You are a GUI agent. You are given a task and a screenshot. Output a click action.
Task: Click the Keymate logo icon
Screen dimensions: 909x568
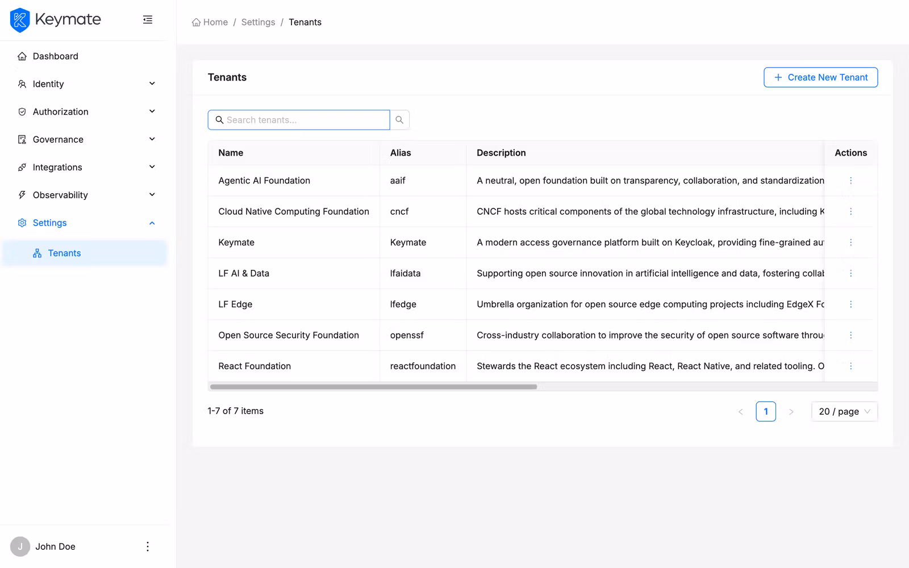pyautogui.click(x=19, y=19)
